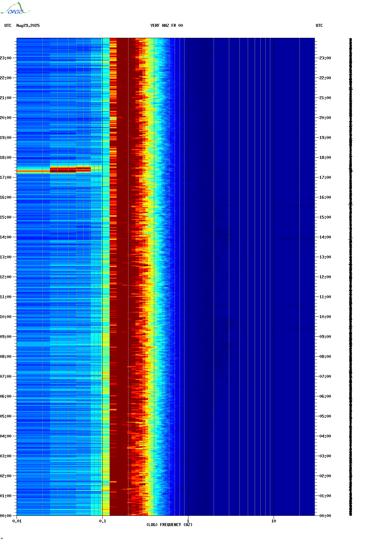This screenshot has height=542, width=365.
Task: Click the 10:00 label on the left time axis
Action: 6,317
